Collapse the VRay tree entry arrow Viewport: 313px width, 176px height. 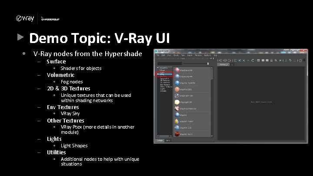[158, 74]
